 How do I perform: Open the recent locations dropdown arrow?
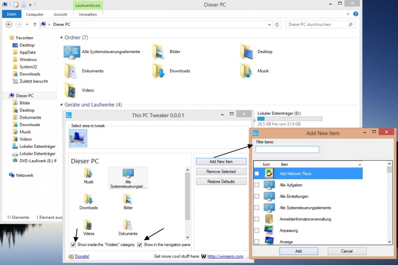point(27,24)
